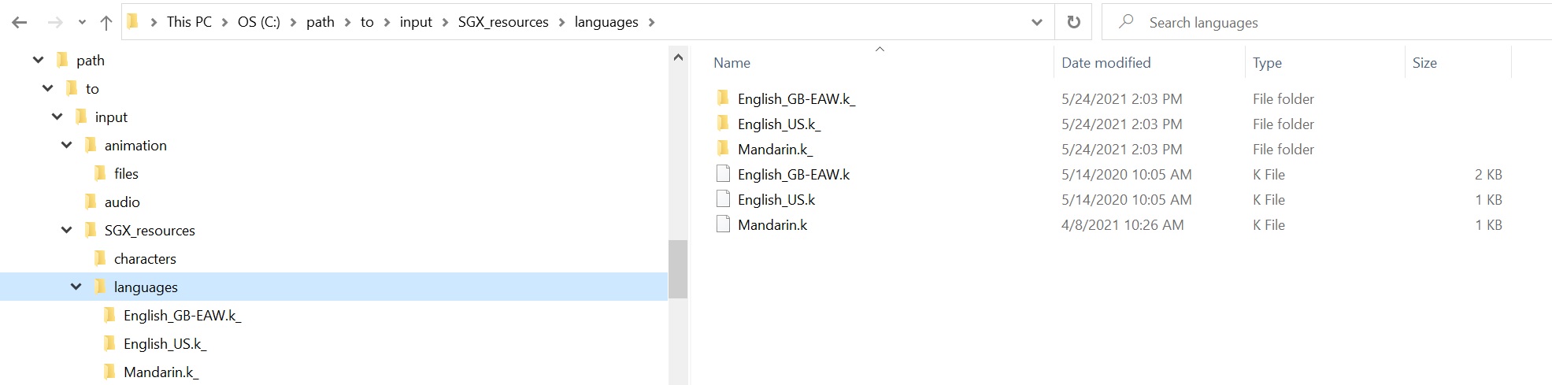Click the navigation pane scroll up arrow
This screenshot has width=1552, height=385.
[x=678, y=57]
